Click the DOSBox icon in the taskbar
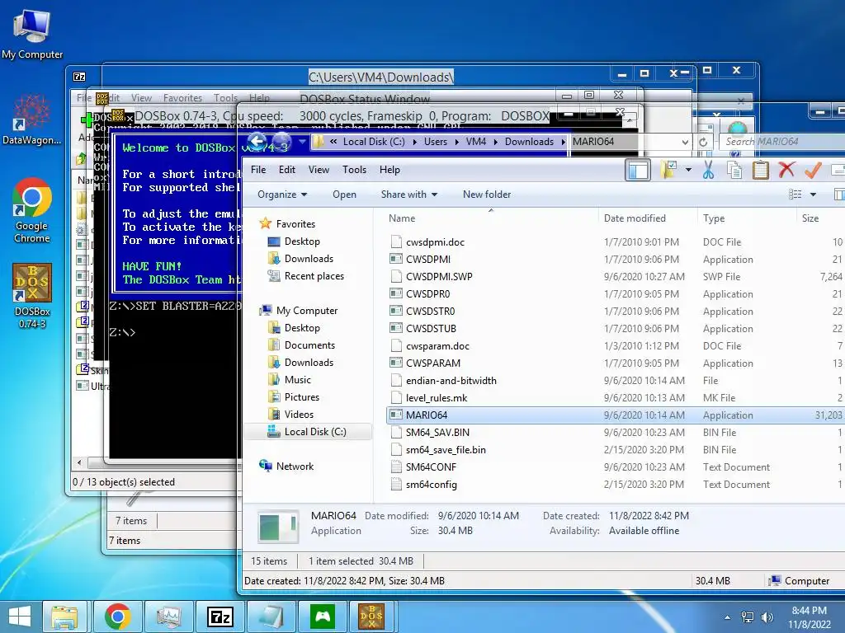Screen dimensions: 845x633 pos(371,617)
